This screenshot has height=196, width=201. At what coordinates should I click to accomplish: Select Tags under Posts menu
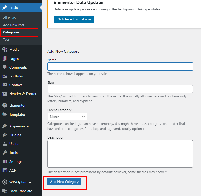point(7,40)
